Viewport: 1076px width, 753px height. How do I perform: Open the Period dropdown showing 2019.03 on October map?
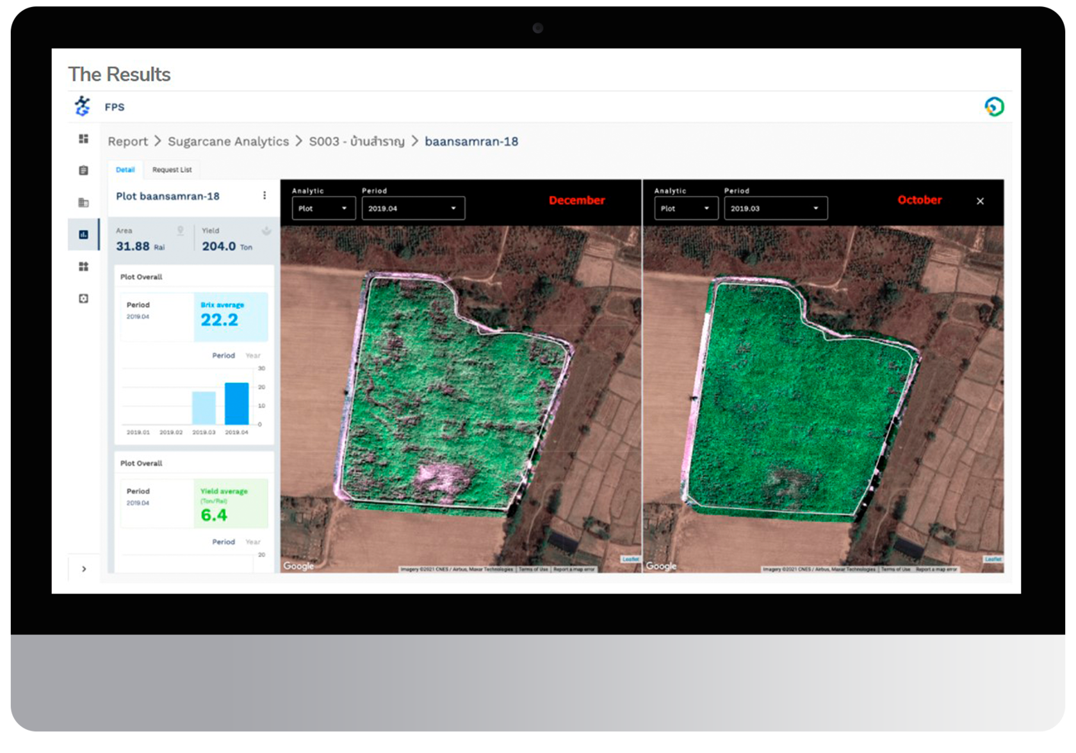(x=776, y=207)
